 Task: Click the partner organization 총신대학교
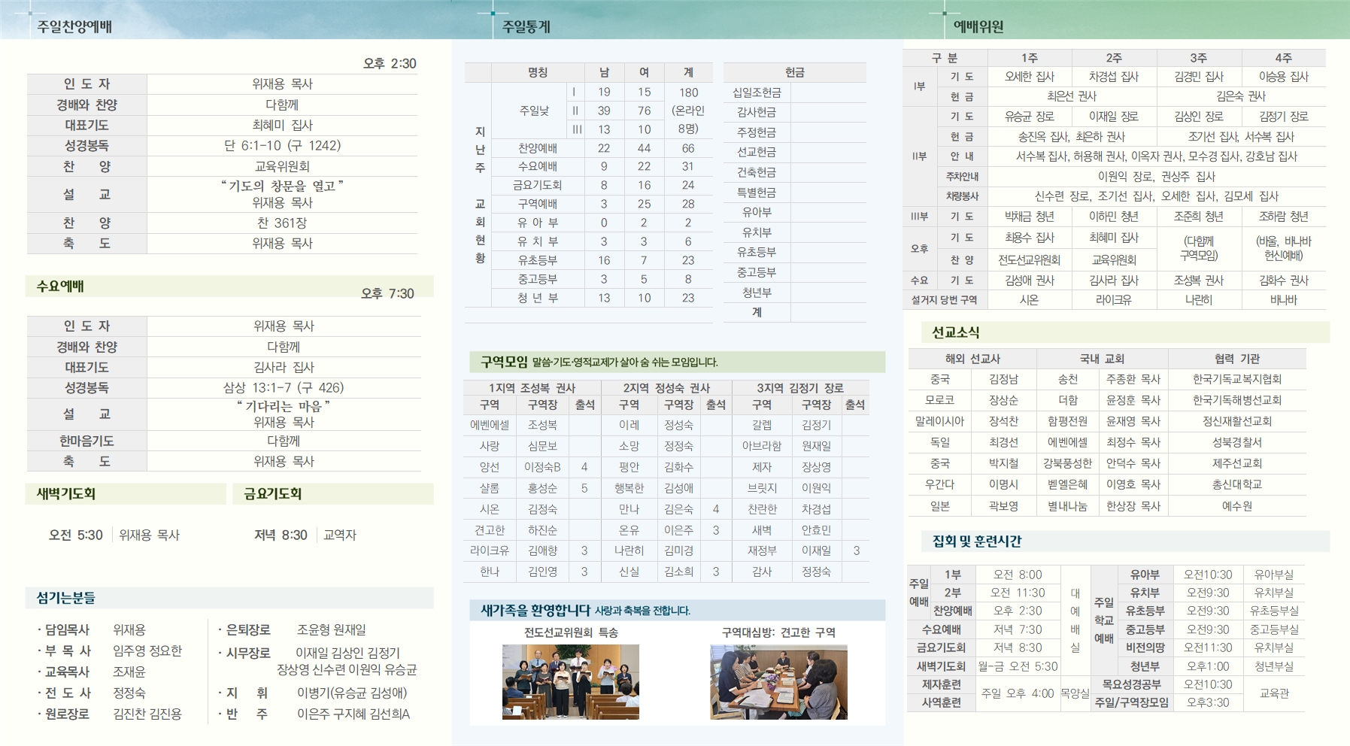[x=1236, y=484]
